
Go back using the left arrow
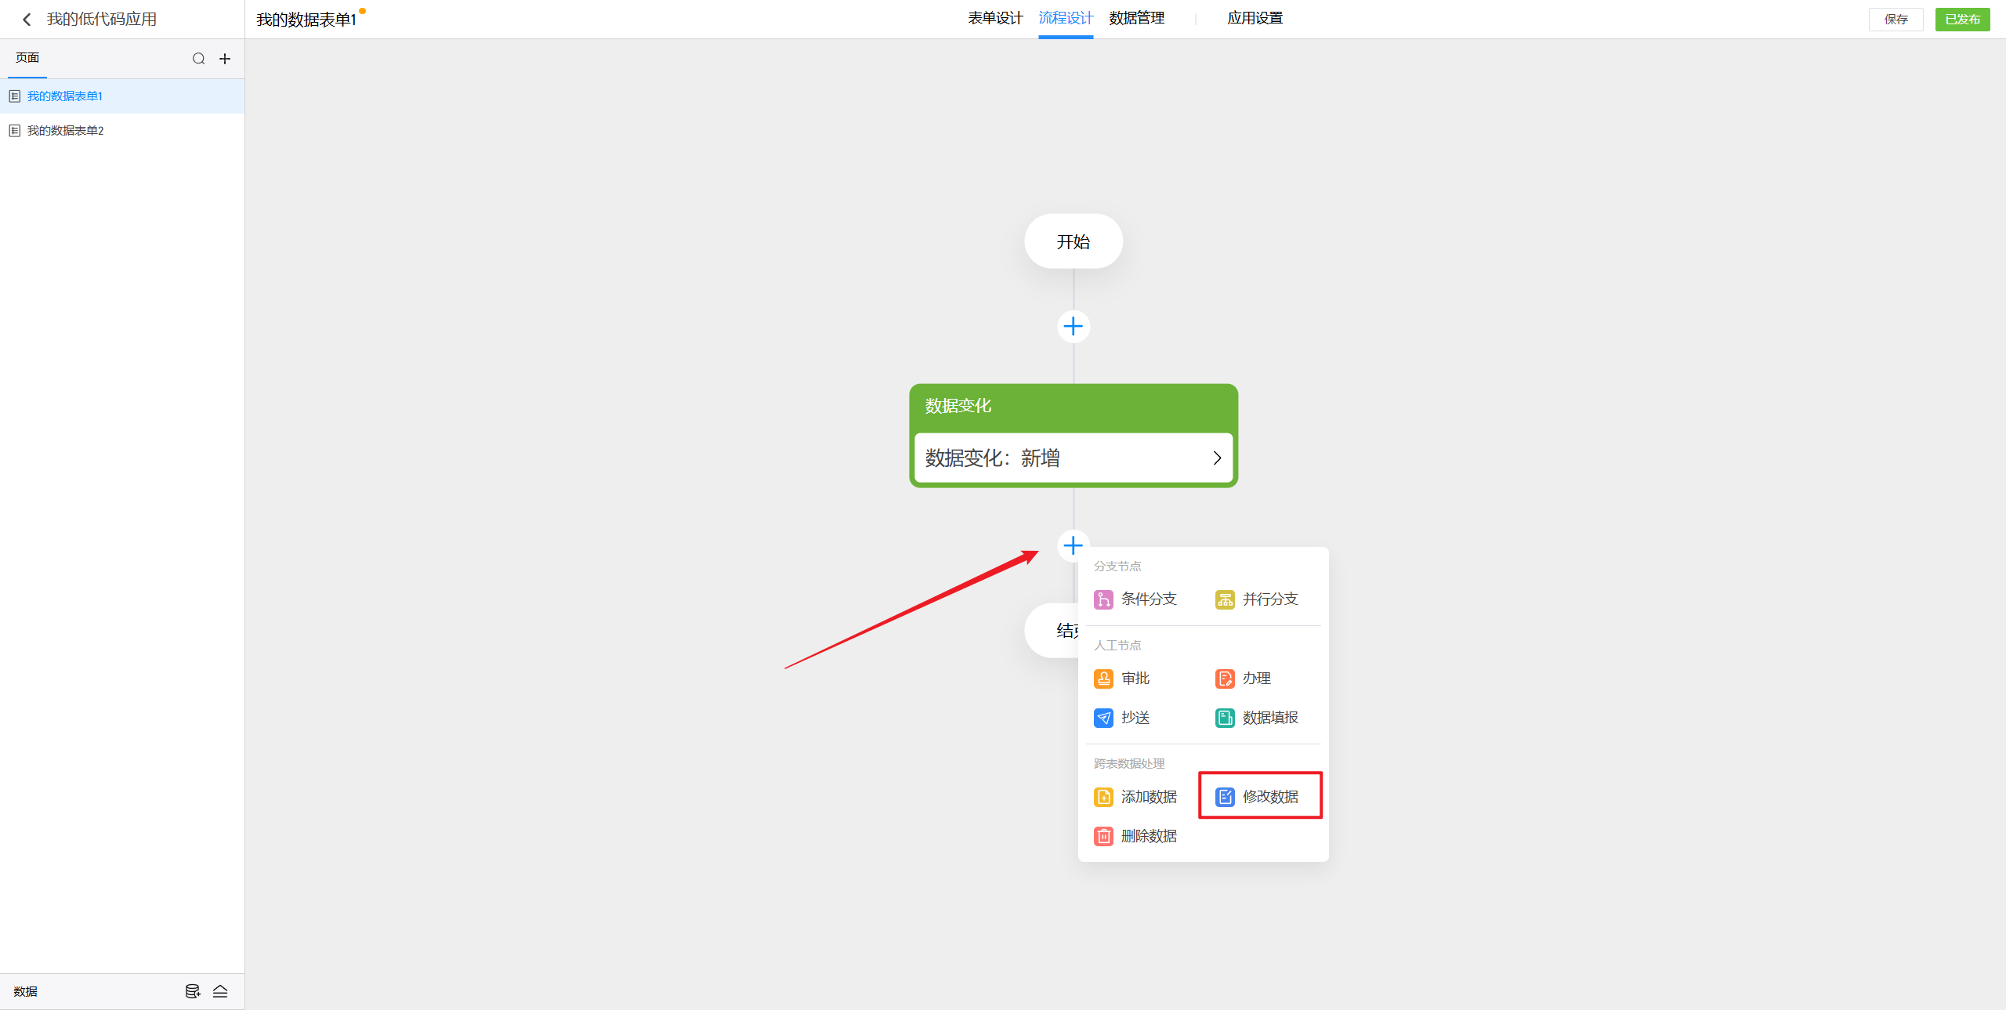(27, 20)
